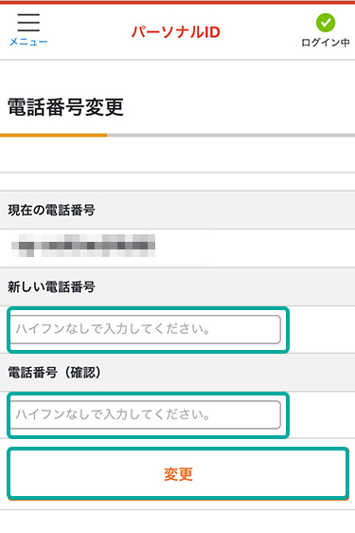Click the 電話番号（確認）section label

click(55, 373)
